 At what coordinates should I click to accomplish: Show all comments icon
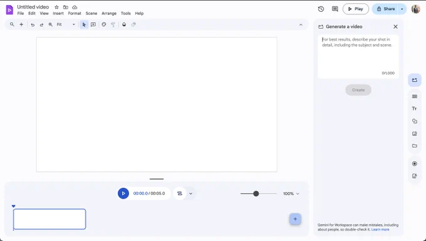point(335,9)
